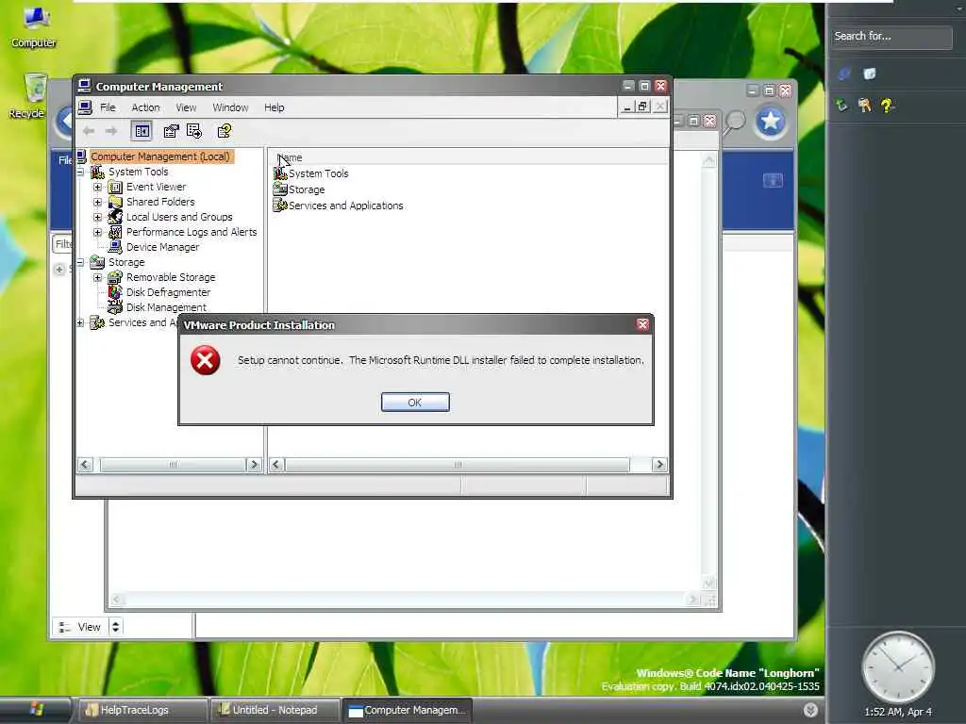Click the Disk Defragmenter icon
The width and height of the screenshot is (966, 724).
tap(115, 292)
